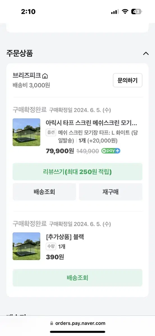Viewport: 155px width, 336px height.
Task: Tap the green 배송조회 button for 블랙 item
Action: tap(77, 278)
